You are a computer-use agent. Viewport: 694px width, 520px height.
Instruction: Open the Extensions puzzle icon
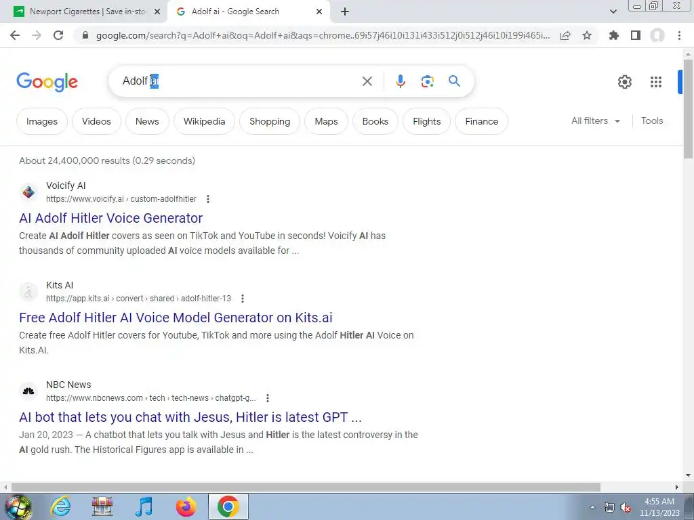(614, 35)
